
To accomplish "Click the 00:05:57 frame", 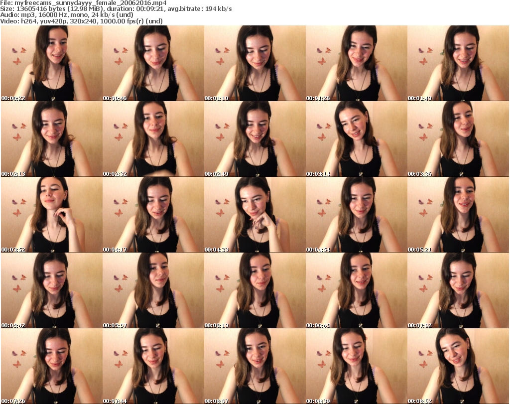I will tap(153, 290).
